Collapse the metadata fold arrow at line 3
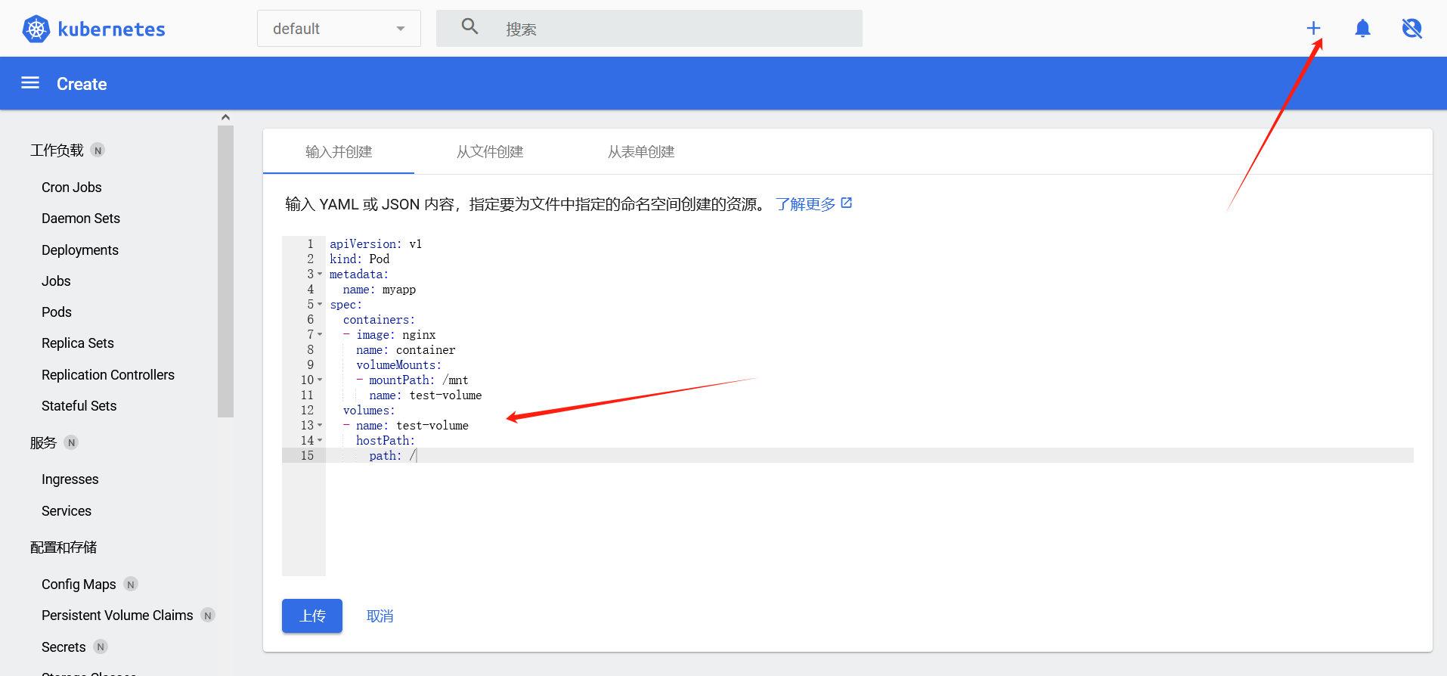1447x676 pixels. pyautogui.click(x=320, y=274)
